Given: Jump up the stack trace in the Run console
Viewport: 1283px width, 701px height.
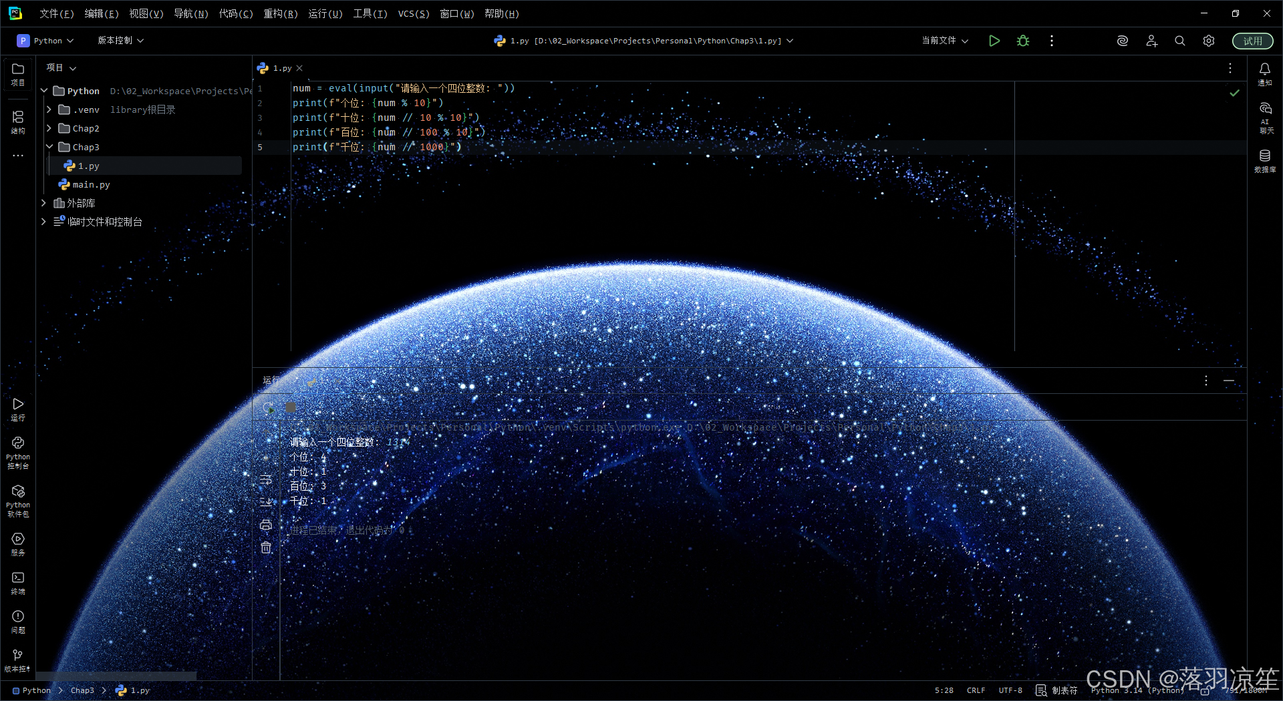Looking at the screenshot, I should click(266, 434).
